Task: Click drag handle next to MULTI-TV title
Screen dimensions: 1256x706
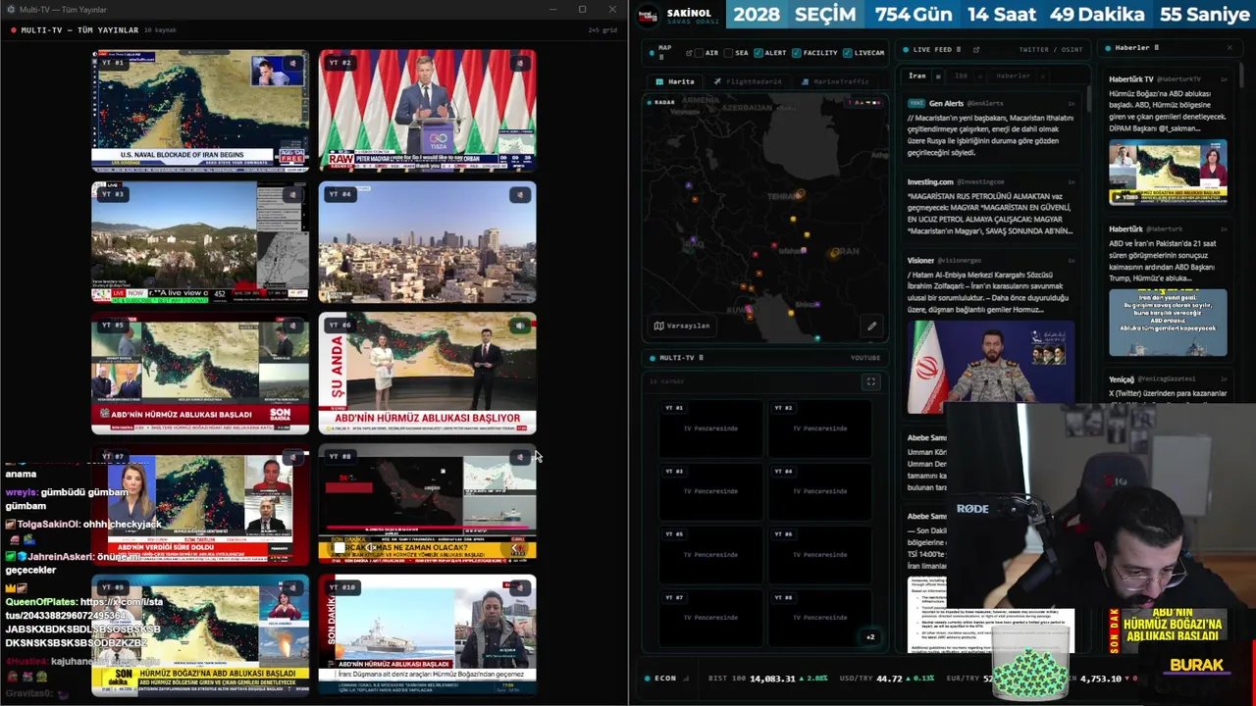Action: (x=701, y=358)
